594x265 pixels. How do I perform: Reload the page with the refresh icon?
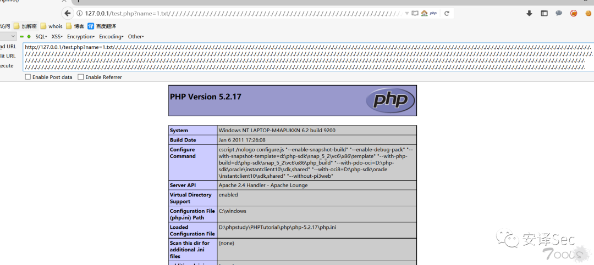pos(447,13)
